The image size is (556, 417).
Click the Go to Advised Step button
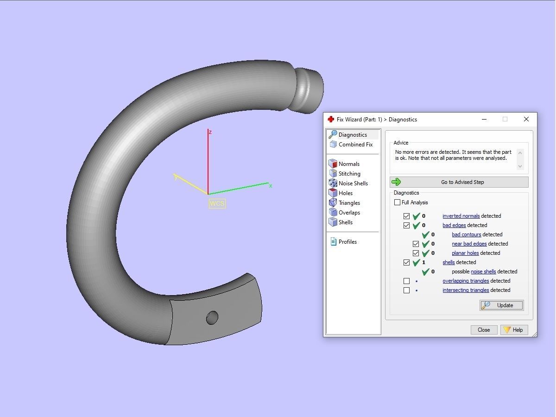459,182
